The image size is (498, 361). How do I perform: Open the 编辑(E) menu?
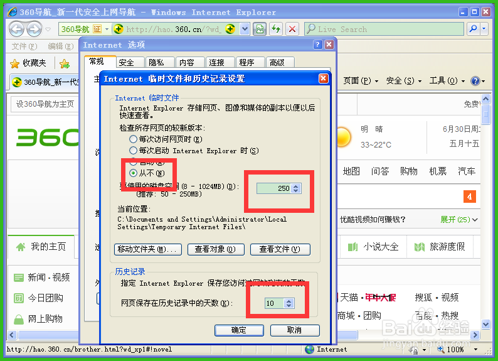(61, 46)
